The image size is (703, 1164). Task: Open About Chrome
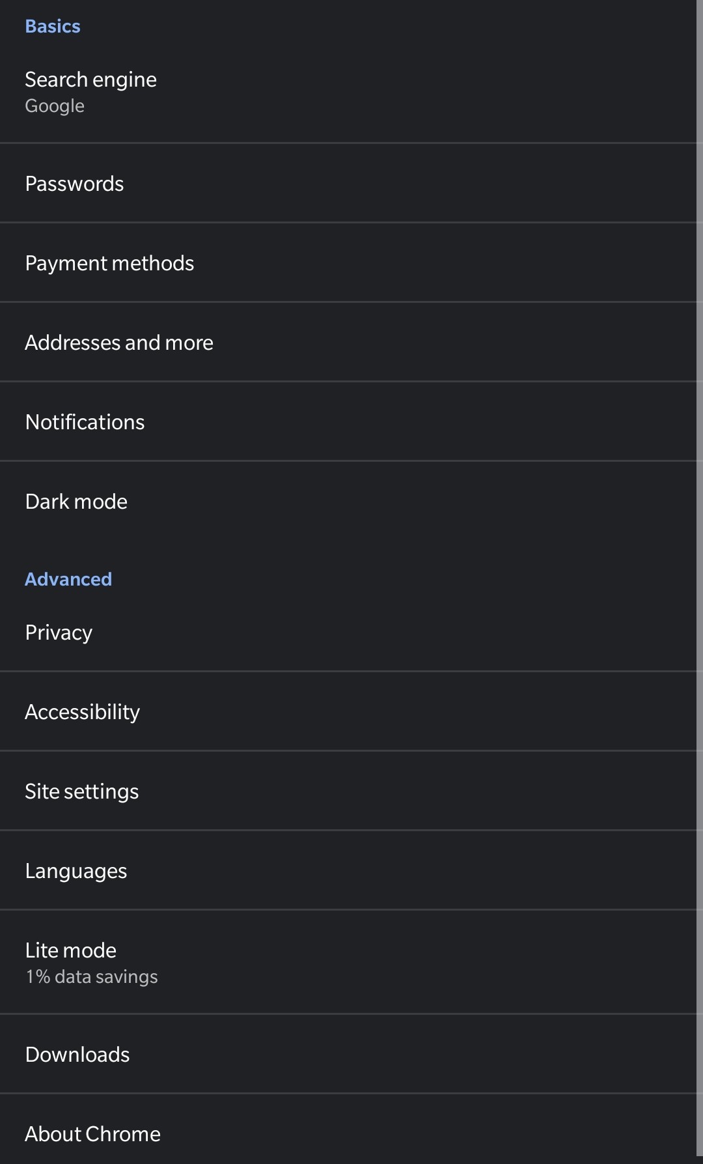348,1129
